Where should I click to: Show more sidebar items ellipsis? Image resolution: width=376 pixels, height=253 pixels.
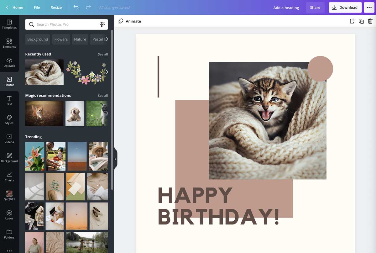pyautogui.click(x=9, y=250)
